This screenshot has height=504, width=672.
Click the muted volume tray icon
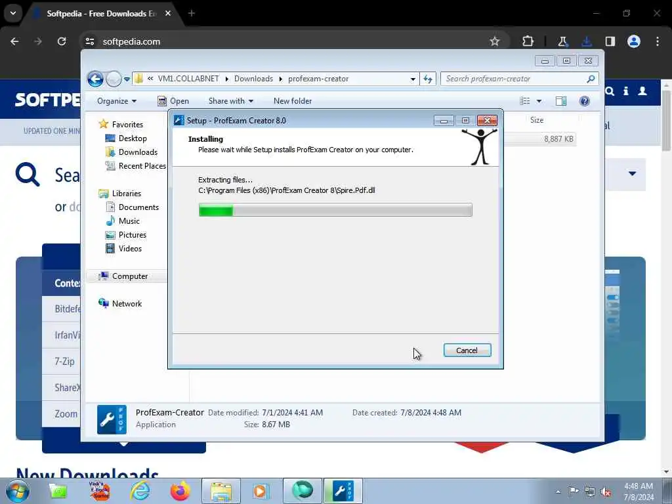606,492
